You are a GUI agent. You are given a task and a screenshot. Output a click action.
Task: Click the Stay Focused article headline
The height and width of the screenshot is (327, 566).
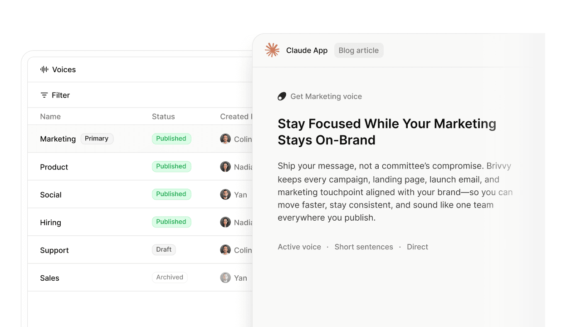pos(387,132)
